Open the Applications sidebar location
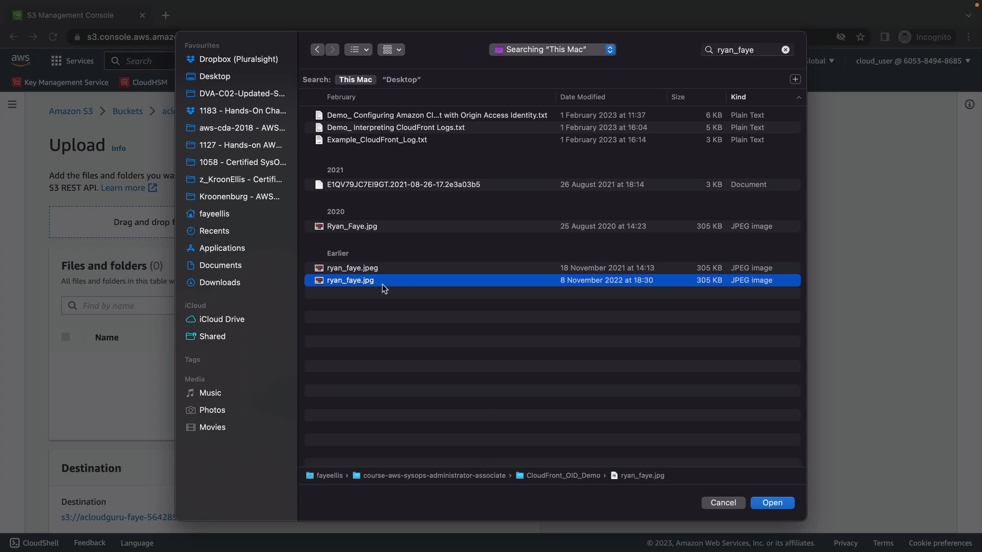The width and height of the screenshot is (982, 552). pyautogui.click(x=221, y=248)
